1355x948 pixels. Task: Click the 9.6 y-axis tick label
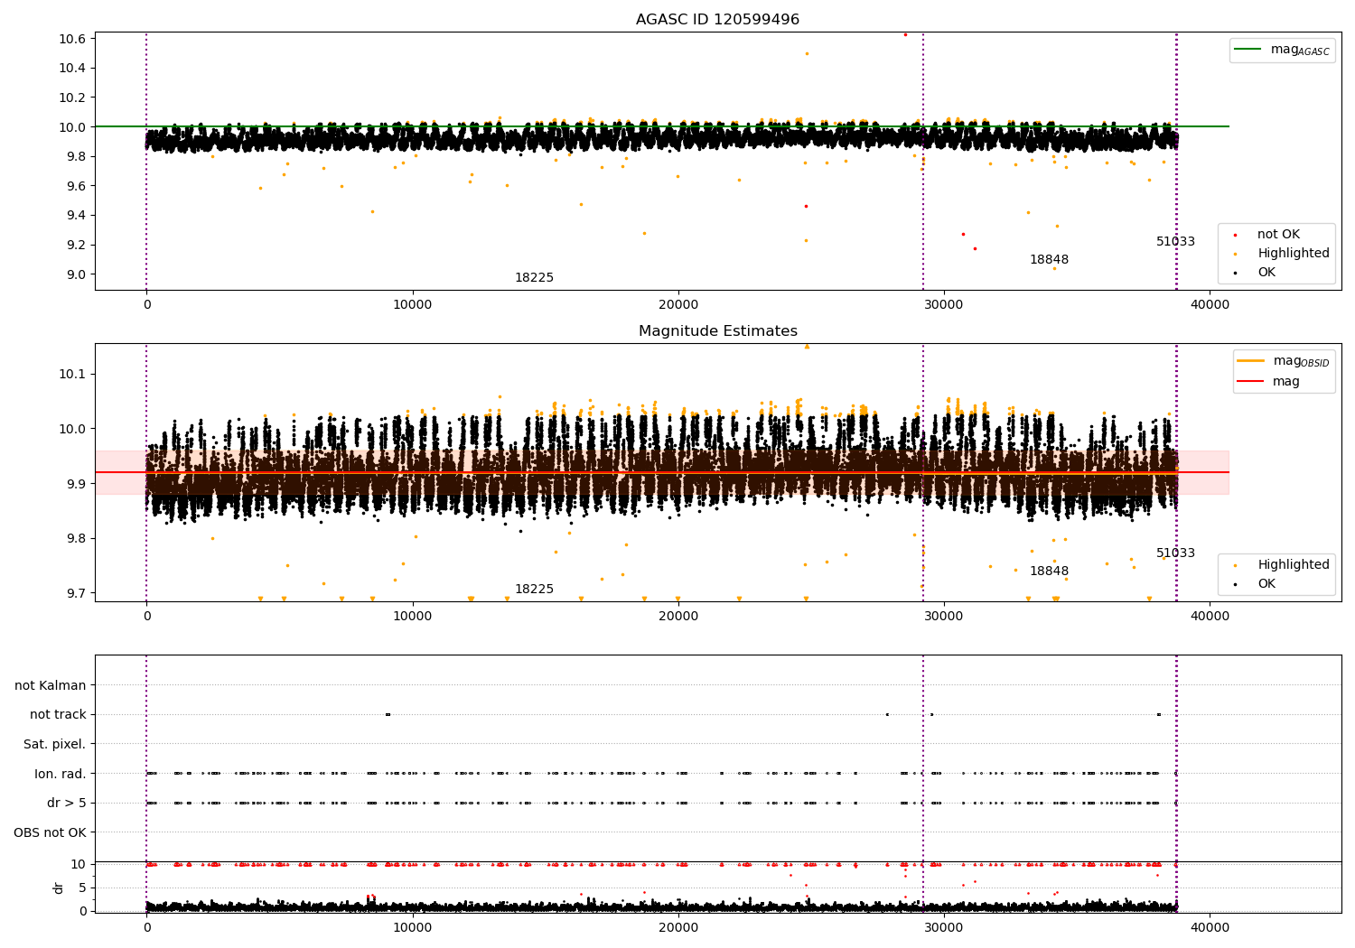coord(76,186)
